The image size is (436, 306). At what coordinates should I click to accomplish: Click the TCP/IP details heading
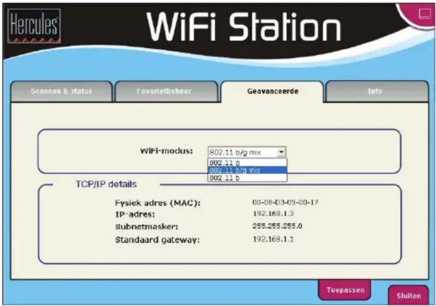106,184
